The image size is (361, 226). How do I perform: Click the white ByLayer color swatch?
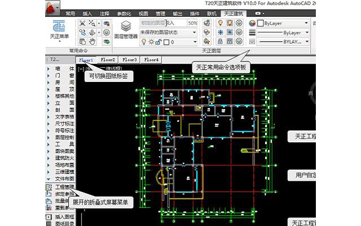tap(260, 23)
